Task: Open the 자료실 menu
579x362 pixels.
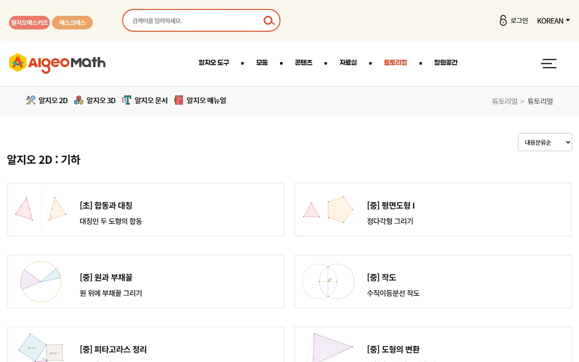Action: point(348,62)
